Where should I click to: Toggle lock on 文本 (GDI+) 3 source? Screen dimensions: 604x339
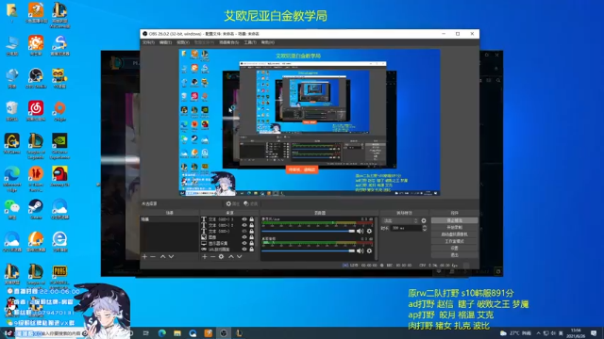point(252,219)
